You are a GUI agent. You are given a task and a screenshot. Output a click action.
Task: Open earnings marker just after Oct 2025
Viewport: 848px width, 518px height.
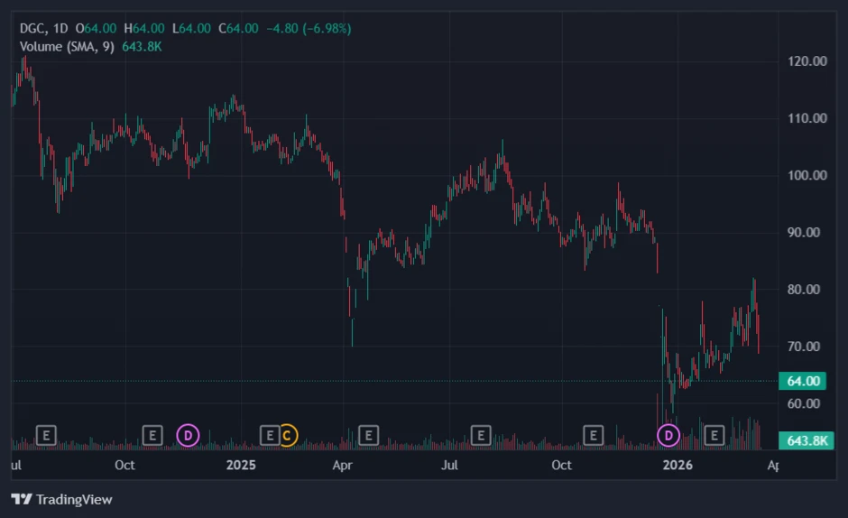pyautogui.click(x=594, y=435)
